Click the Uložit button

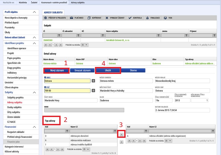coord(108,71)
